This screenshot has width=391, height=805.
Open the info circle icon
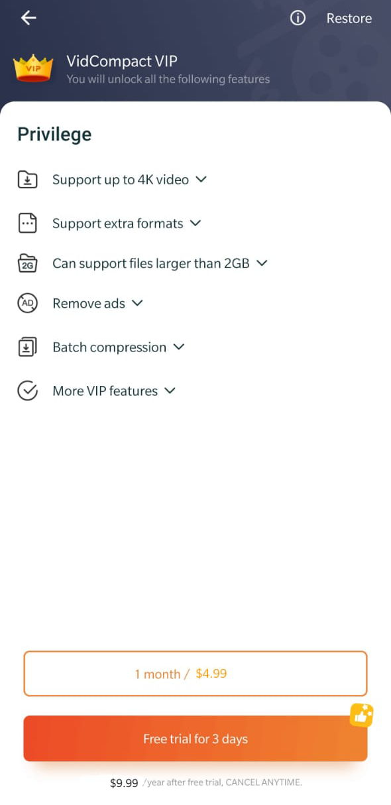click(x=298, y=18)
